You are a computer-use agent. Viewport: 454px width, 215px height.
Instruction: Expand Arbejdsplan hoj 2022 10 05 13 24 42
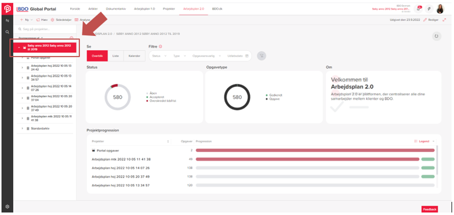click(22, 67)
